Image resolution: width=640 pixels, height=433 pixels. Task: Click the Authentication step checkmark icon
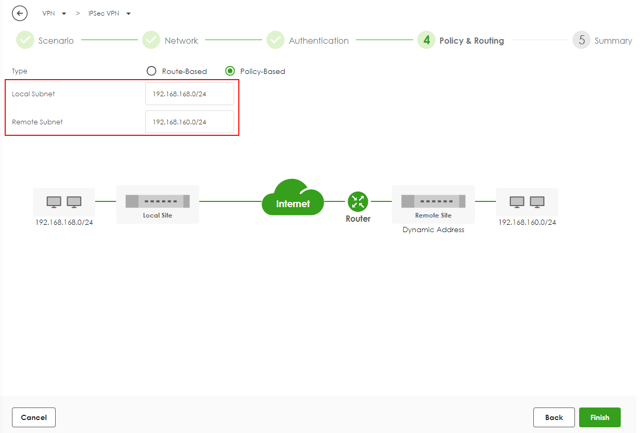(275, 40)
